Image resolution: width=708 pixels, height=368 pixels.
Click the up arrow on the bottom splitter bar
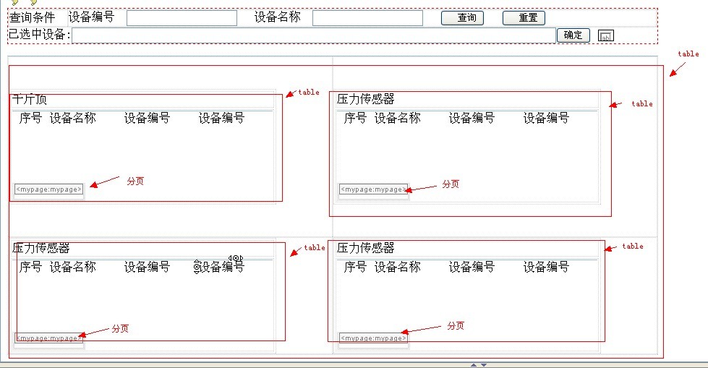click(x=474, y=365)
